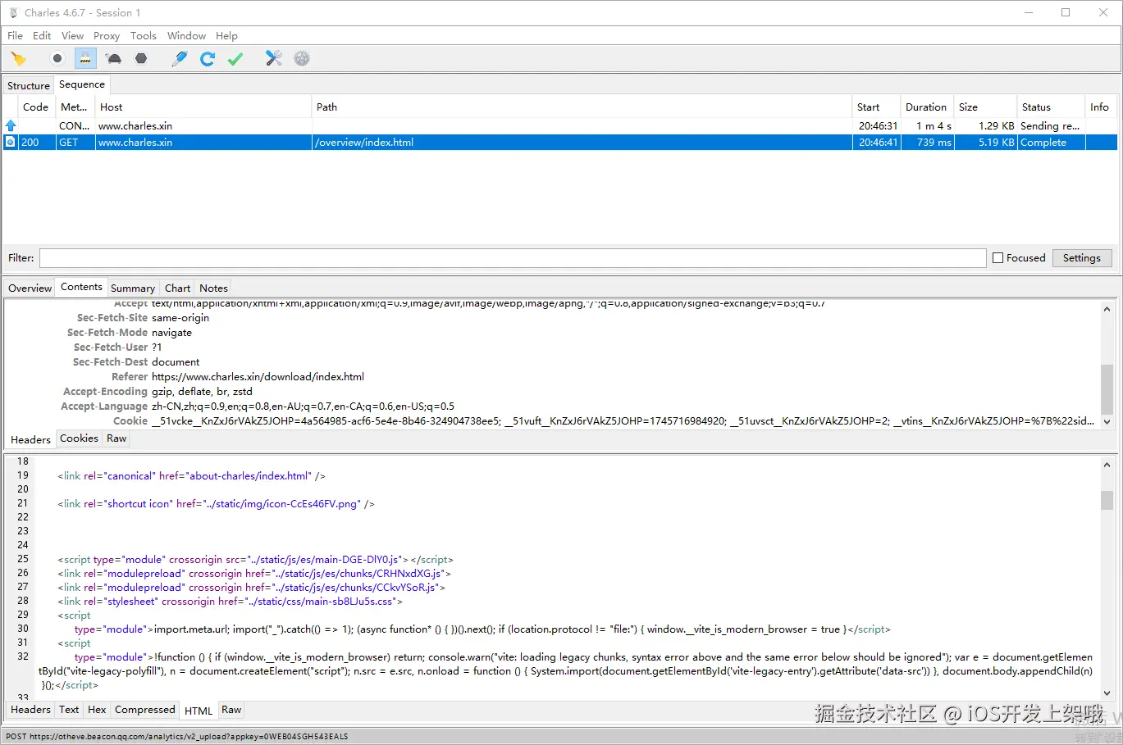Open Settings gear icon in toolbar

pyautogui.click(x=302, y=58)
